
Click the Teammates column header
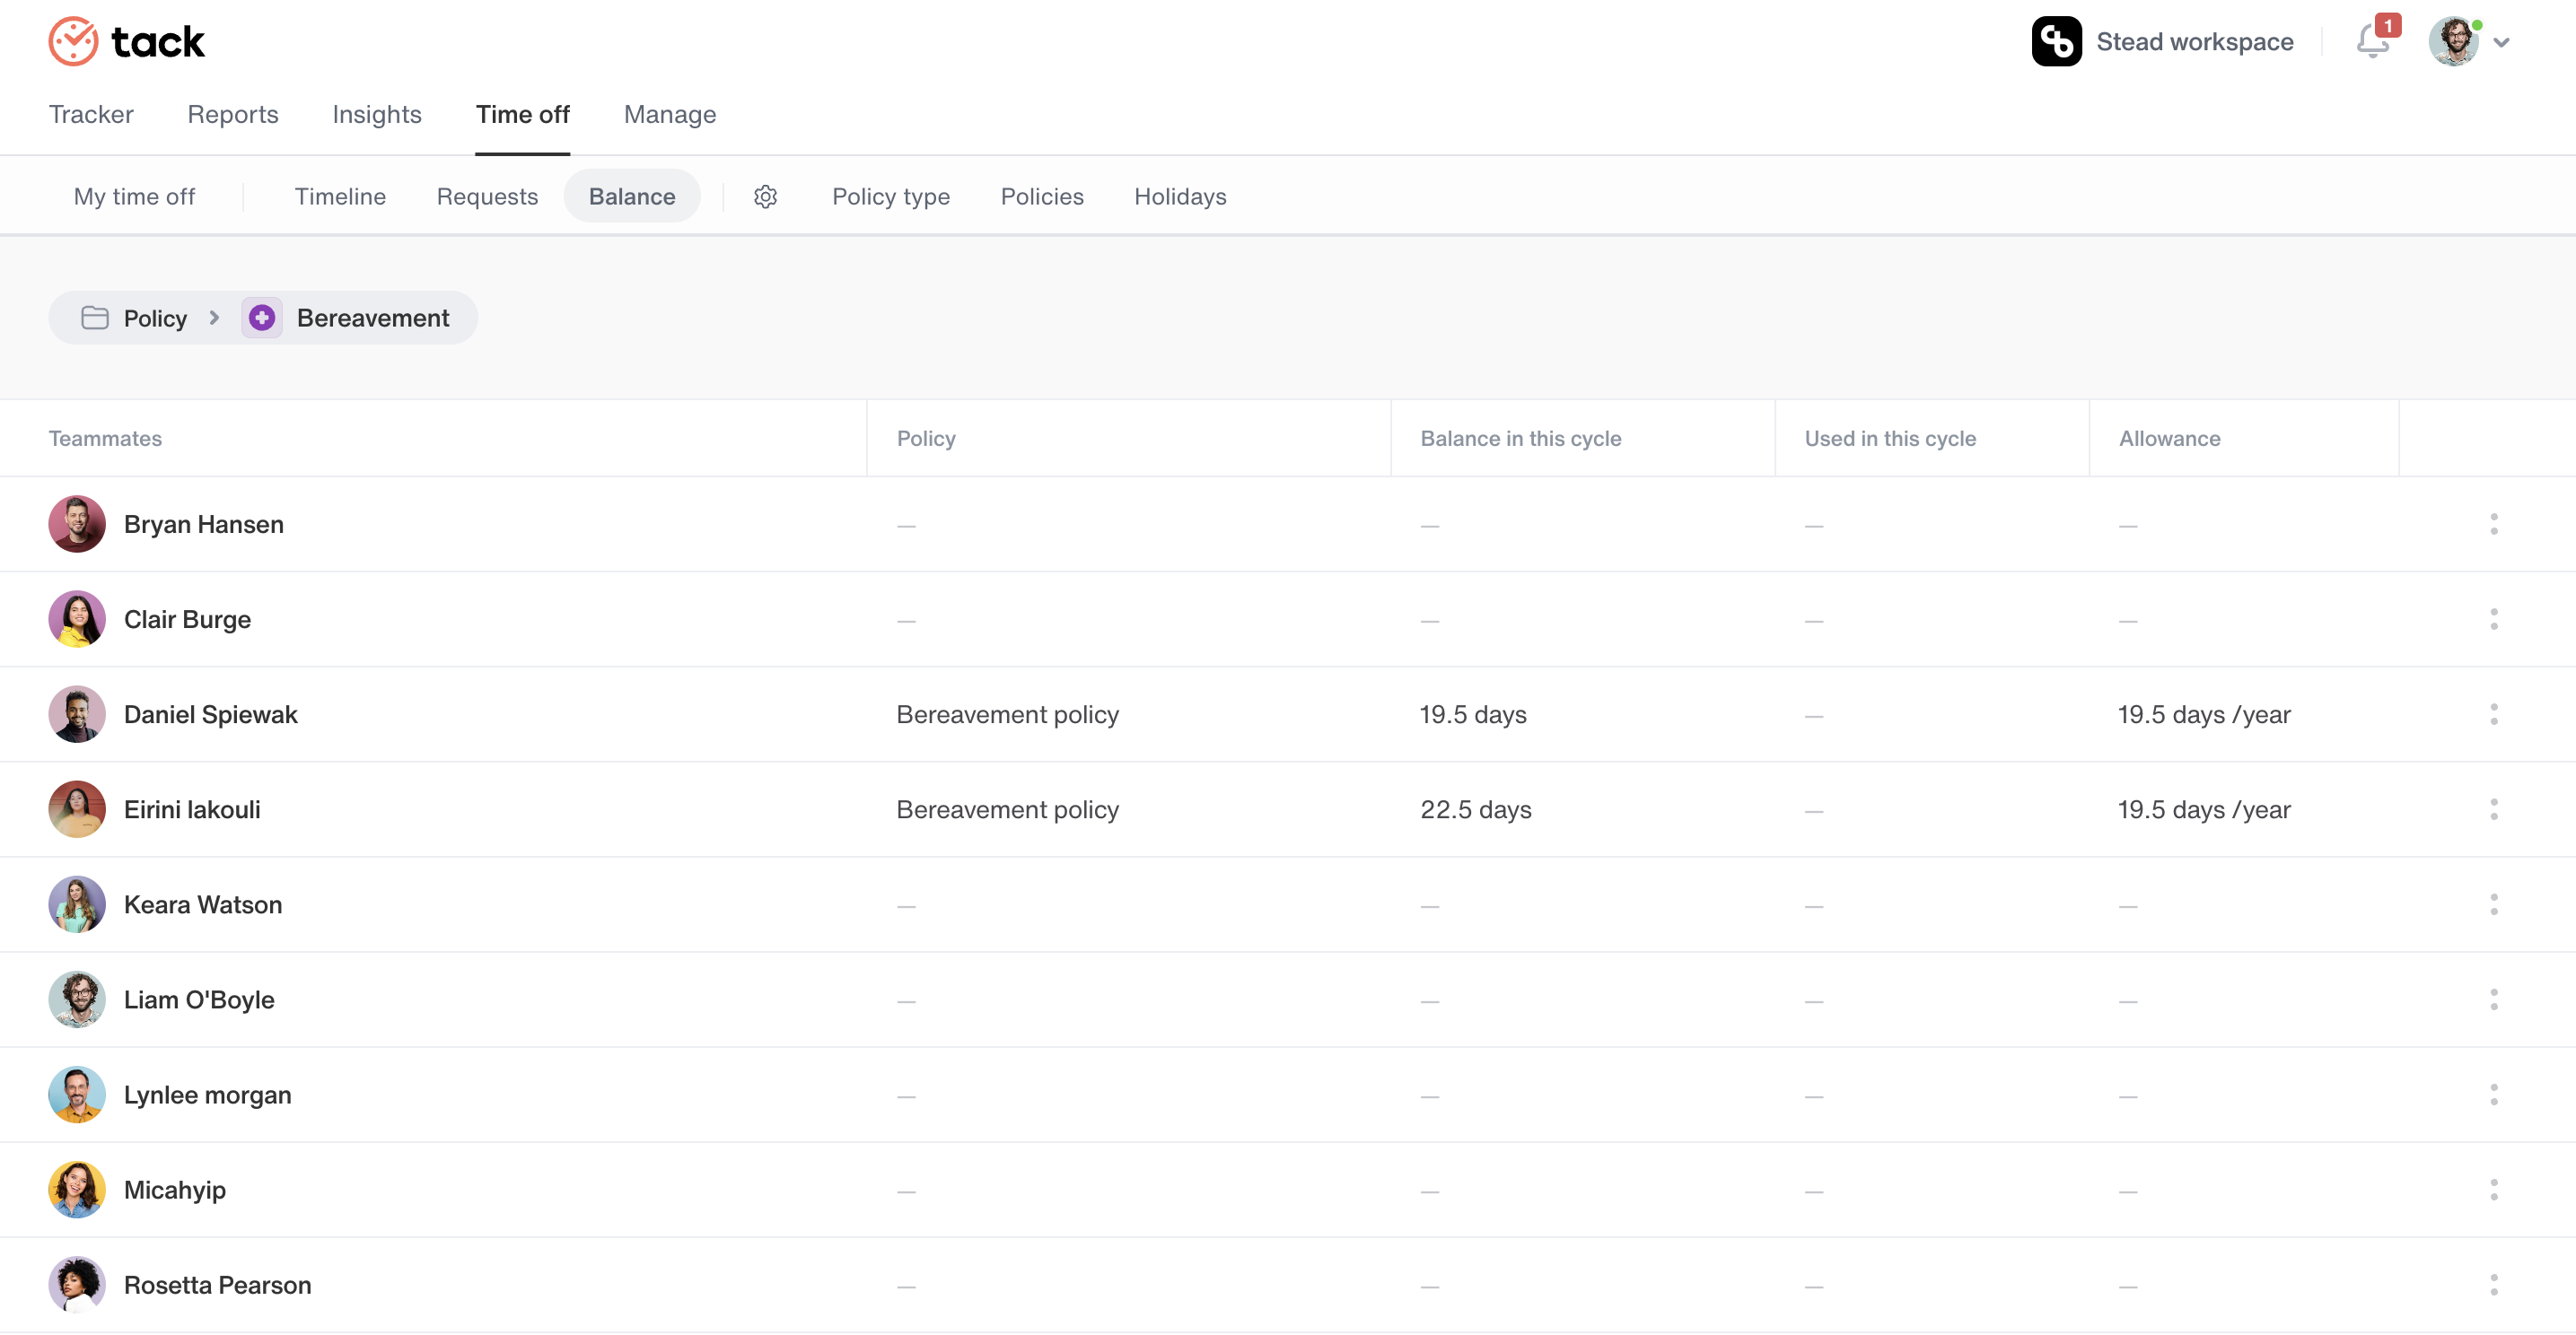point(105,439)
